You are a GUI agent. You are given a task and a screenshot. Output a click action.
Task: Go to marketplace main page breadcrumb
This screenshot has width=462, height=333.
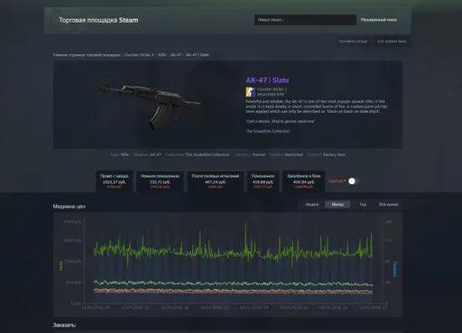click(x=87, y=55)
